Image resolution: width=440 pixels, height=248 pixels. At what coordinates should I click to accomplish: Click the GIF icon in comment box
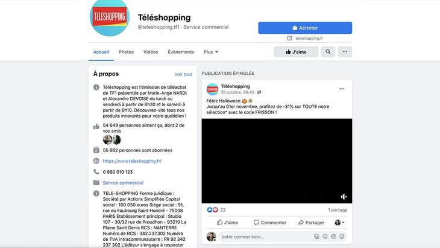click(x=333, y=237)
